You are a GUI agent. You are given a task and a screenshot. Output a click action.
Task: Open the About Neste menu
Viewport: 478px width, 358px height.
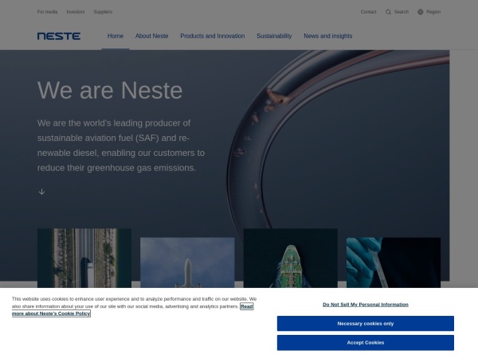click(152, 36)
